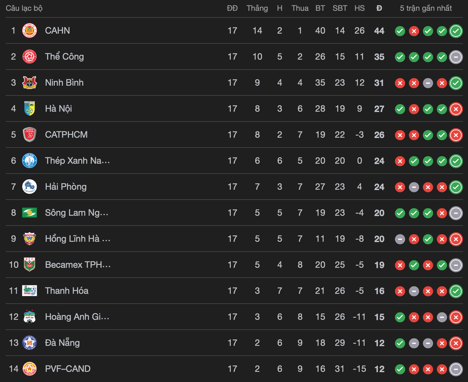Click CAHN's most recent match win indicator
The height and width of the screenshot is (382, 468).
coord(455,31)
